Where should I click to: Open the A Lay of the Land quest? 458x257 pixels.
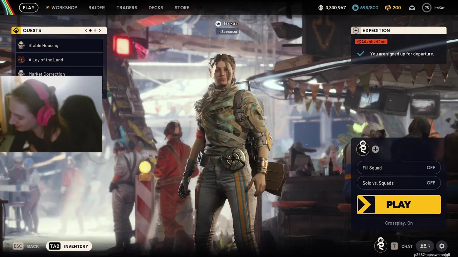tap(59, 60)
